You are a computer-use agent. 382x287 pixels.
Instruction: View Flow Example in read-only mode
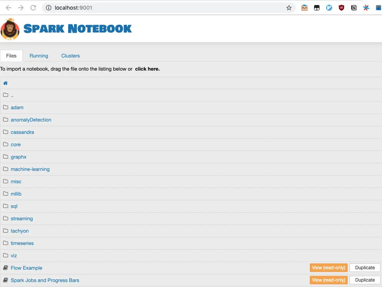click(329, 268)
